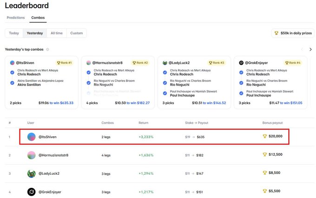Click the Rank #3 trophy badge

[x=217, y=63]
